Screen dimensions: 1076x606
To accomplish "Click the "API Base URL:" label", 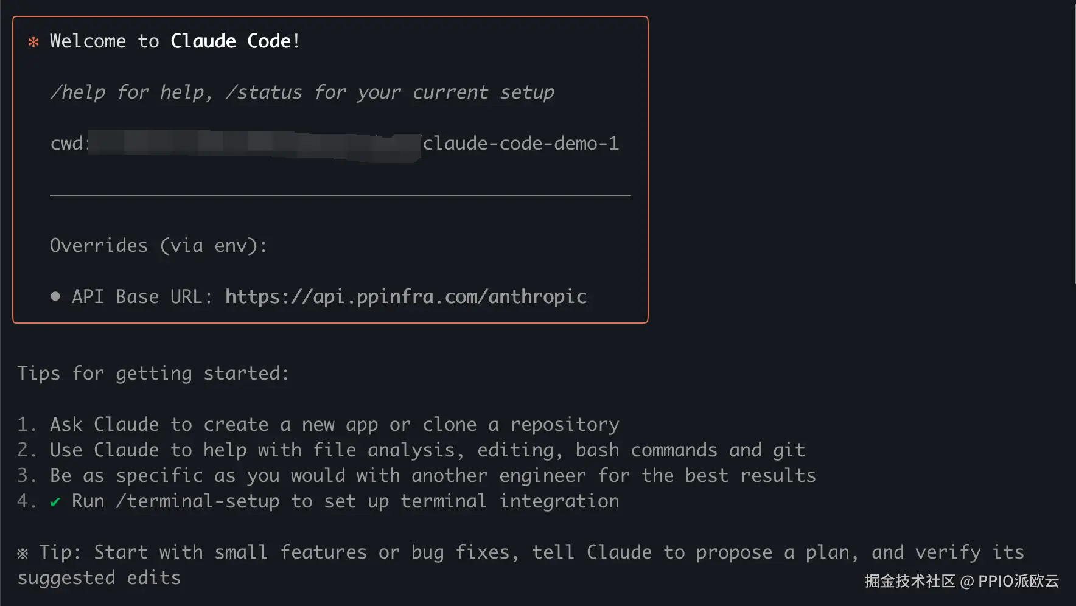I will (x=142, y=296).
